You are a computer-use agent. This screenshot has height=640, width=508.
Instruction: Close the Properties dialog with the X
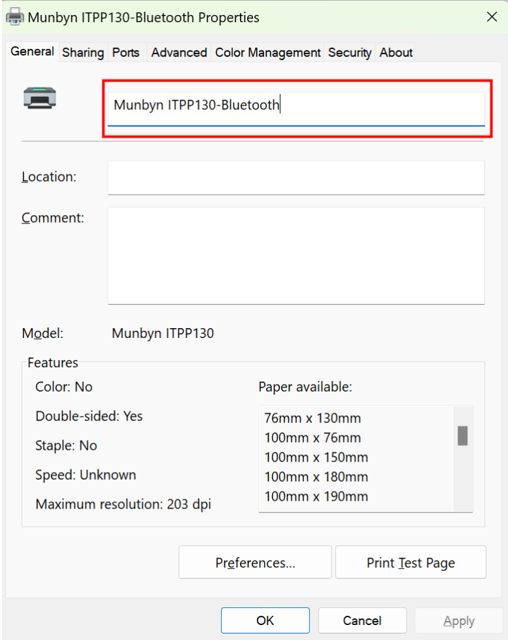point(492,17)
